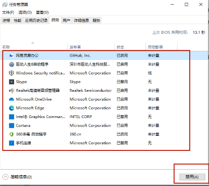
Task: Select the 360杀毒 启动程序 row name
Action: coord(31,134)
